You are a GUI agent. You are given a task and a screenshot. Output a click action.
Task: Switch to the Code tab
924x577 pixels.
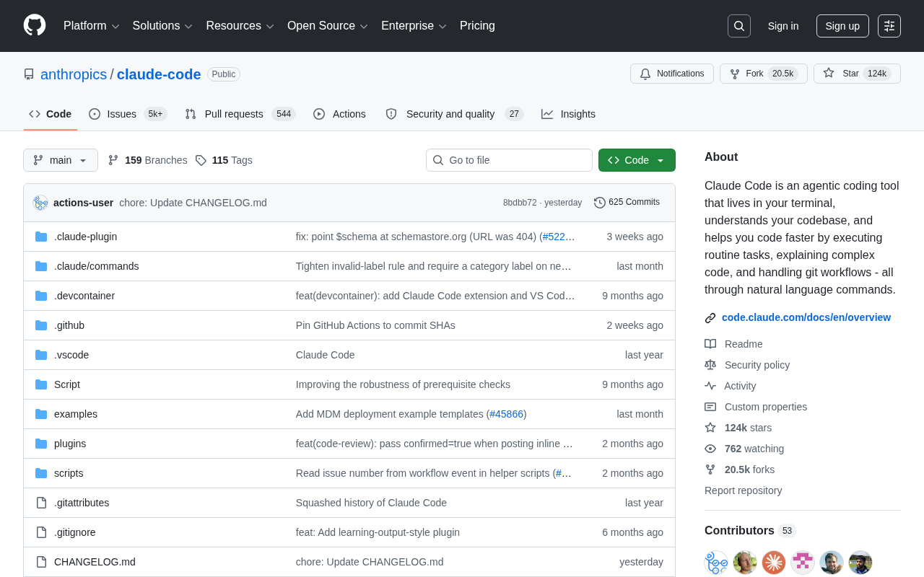coord(51,114)
